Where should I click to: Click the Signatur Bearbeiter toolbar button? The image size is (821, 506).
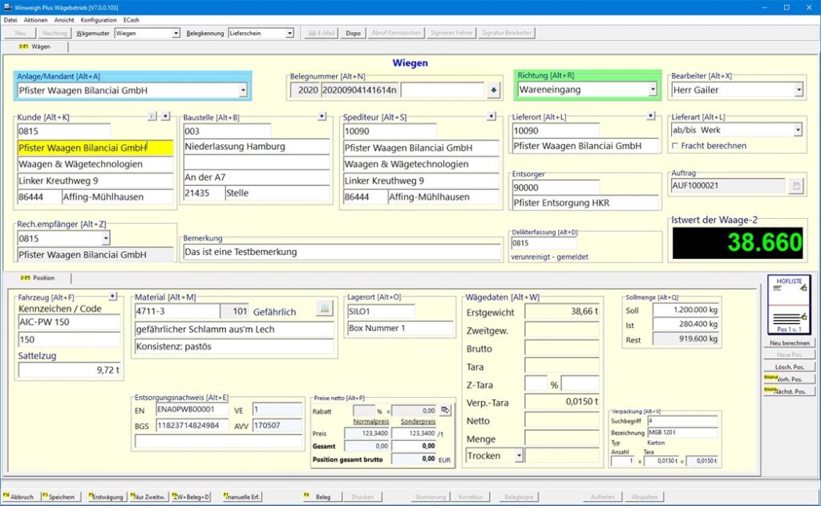(x=507, y=33)
